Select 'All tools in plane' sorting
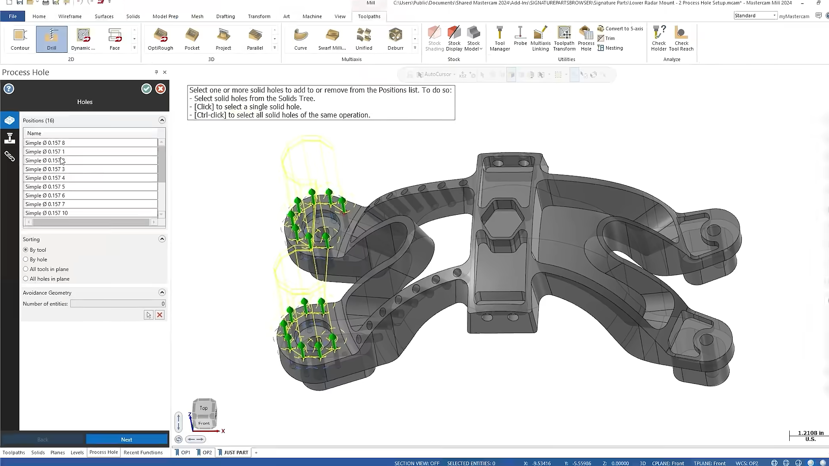This screenshot has height=466, width=829. (x=46, y=269)
